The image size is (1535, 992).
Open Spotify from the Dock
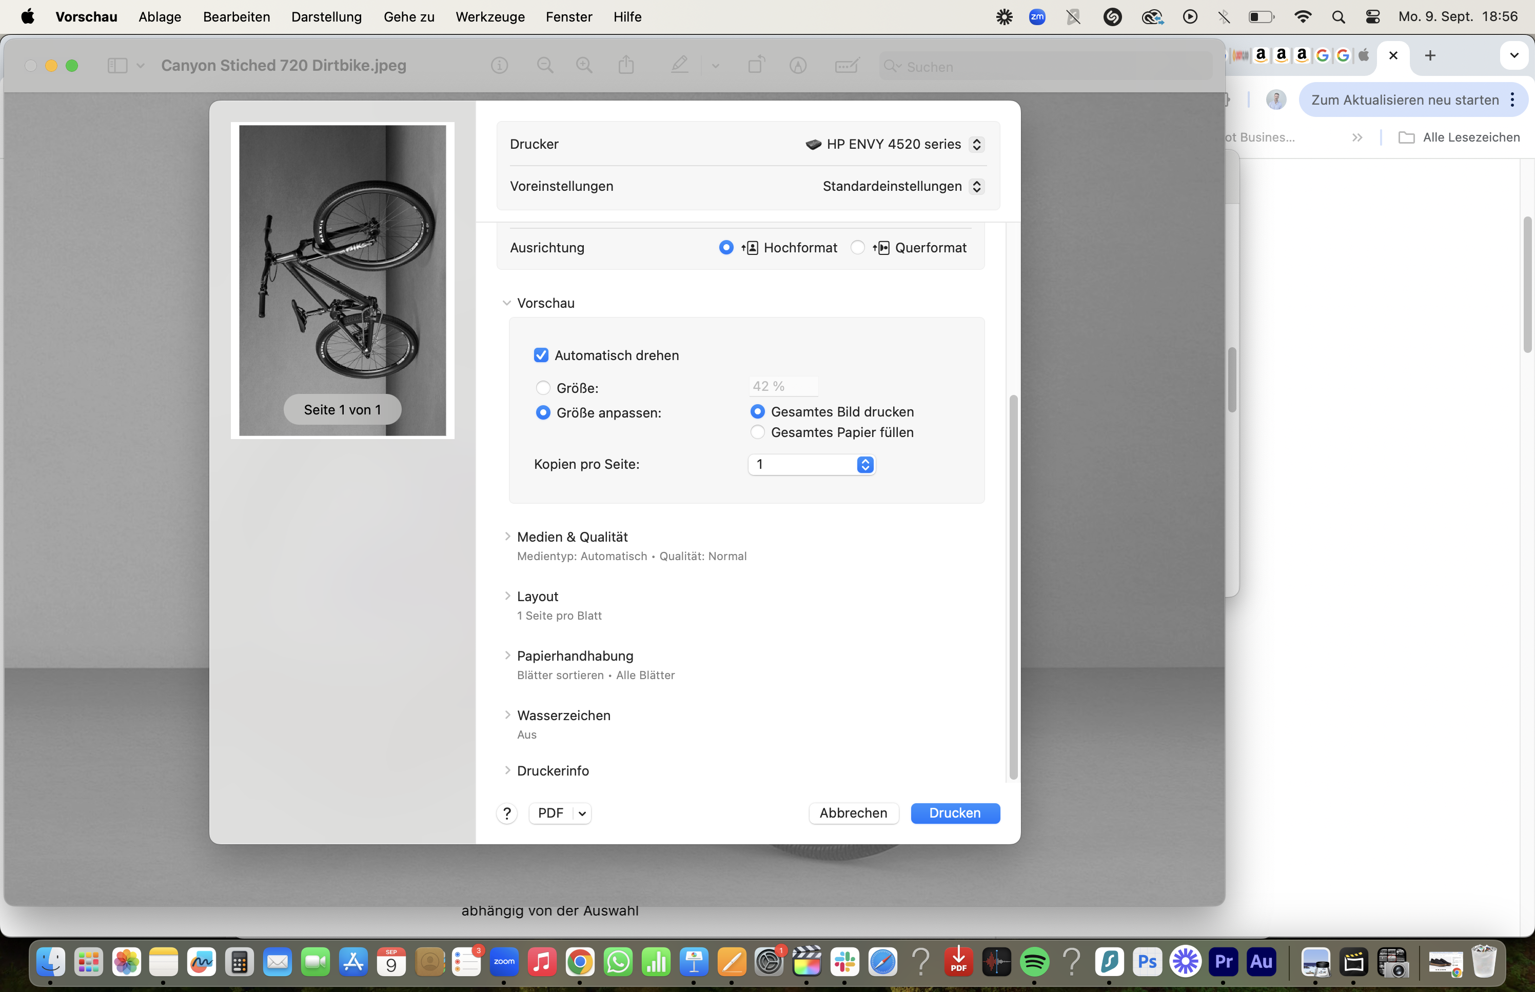[x=1034, y=962]
